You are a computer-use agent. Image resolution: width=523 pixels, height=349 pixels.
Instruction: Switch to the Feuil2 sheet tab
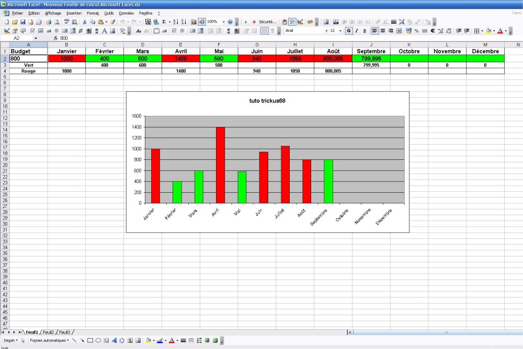pos(48,332)
